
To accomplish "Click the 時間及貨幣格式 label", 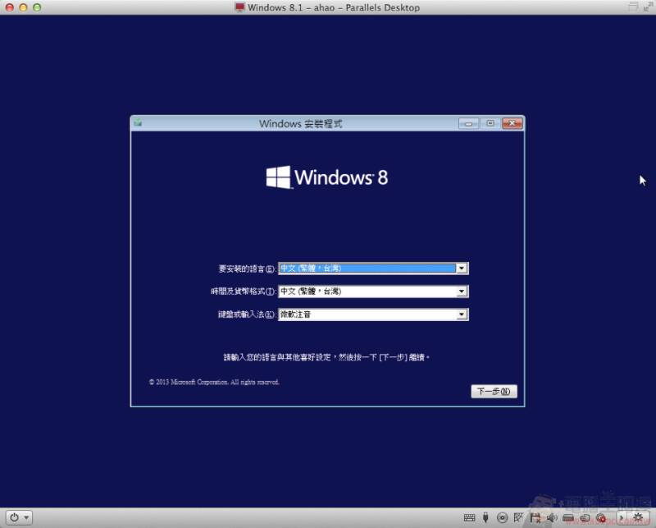I will tap(243, 292).
